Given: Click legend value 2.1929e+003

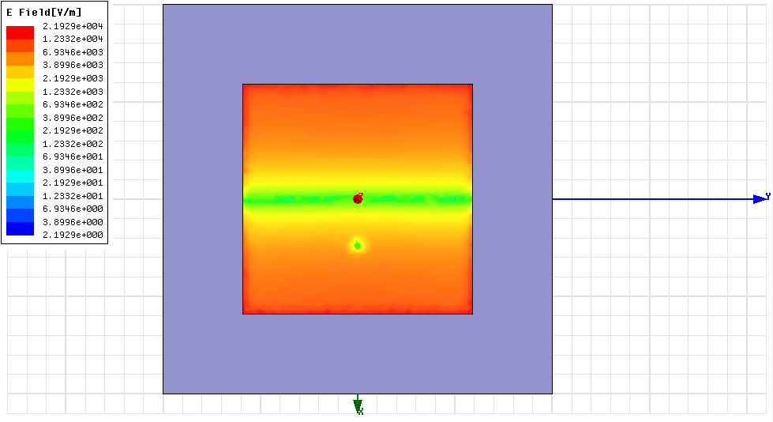Looking at the screenshot, I should (x=73, y=78).
